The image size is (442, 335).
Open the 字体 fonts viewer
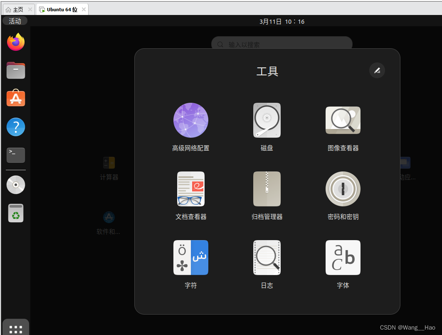point(343,257)
